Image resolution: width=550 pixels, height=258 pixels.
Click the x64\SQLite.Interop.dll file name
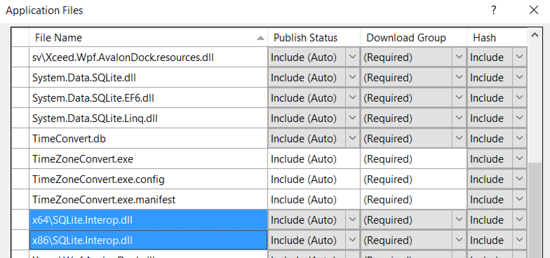pyautogui.click(x=82, y=220)
